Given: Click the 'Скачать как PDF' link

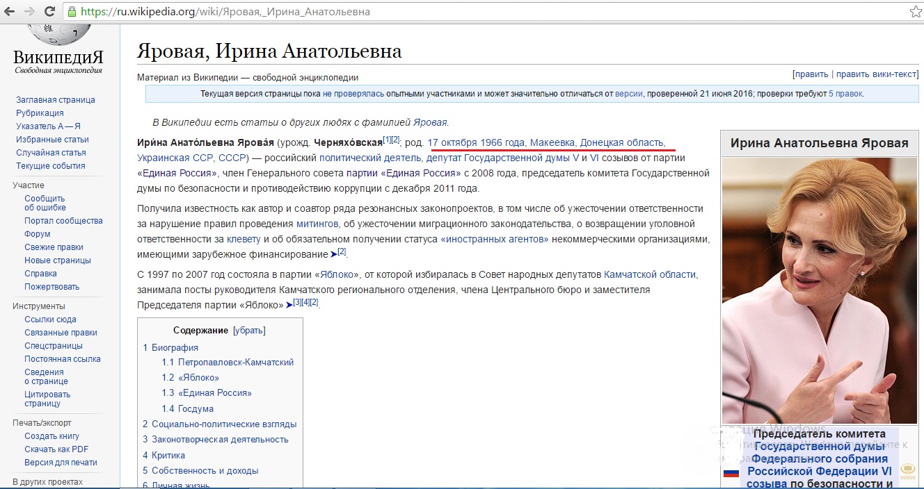Looking at the screenshot, I should pos(56,449).
